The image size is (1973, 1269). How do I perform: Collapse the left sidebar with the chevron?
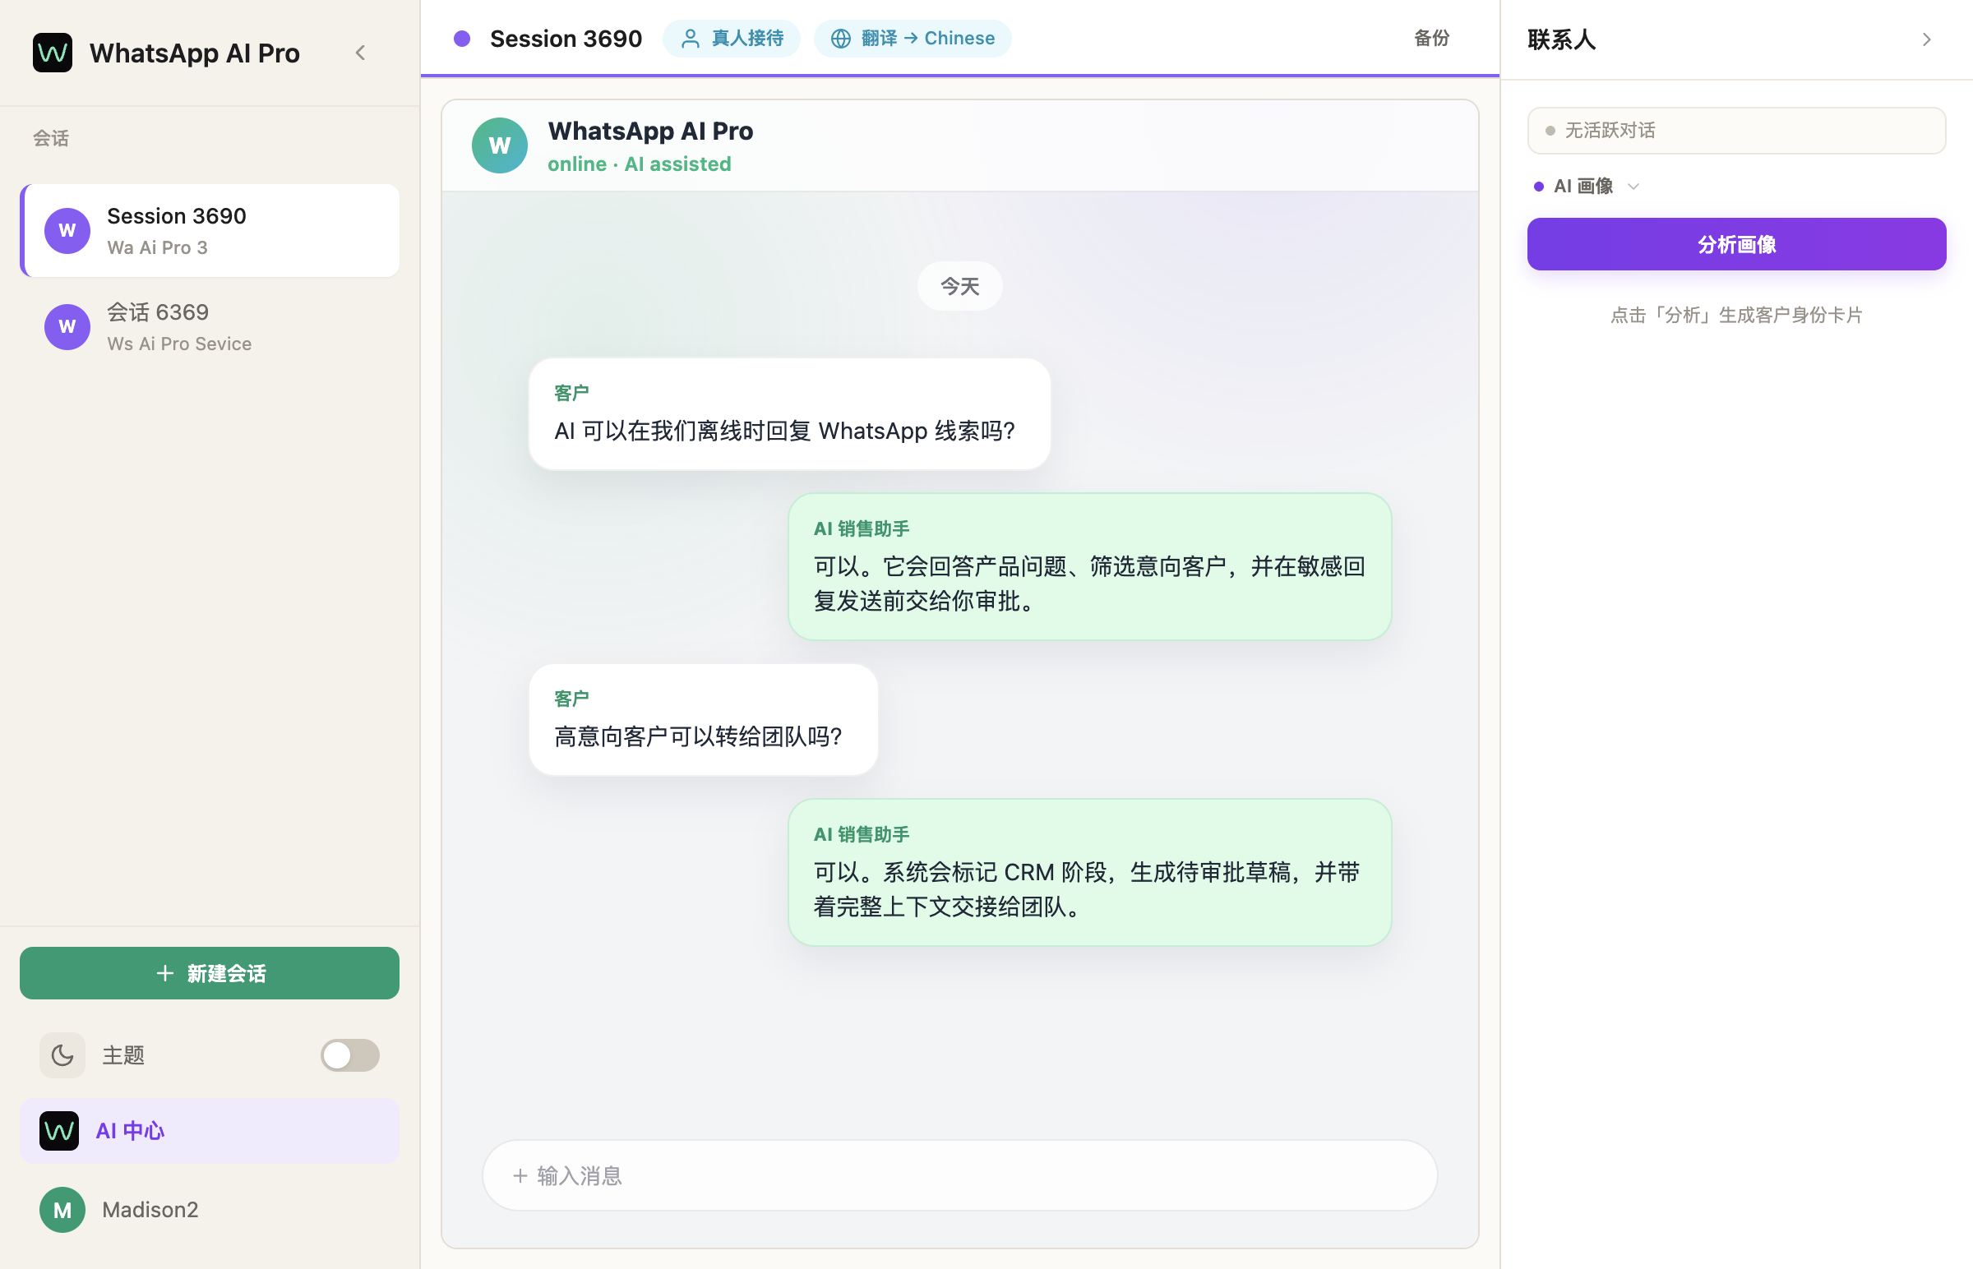(360, 53)
